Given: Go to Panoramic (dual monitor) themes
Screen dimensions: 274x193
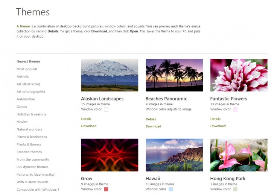Looking at the screenshot, I should coord(36,175).
